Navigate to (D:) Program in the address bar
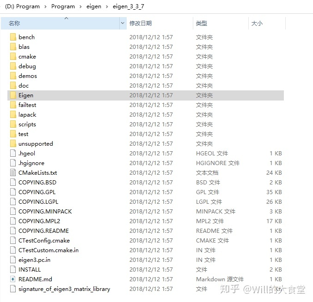Image resolution: width=313 pixels, height=302 pixels. click(22, 6)
